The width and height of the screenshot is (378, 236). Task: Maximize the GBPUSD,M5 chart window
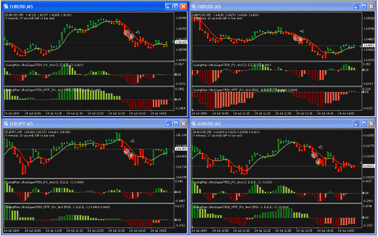tap(363, 6)
